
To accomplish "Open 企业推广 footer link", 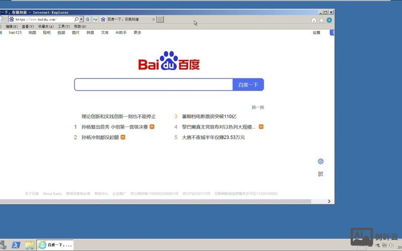I will 119,194.
